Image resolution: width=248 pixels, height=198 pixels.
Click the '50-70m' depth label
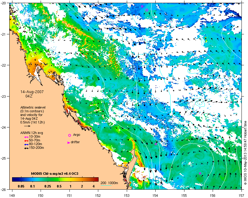point(35,140)
